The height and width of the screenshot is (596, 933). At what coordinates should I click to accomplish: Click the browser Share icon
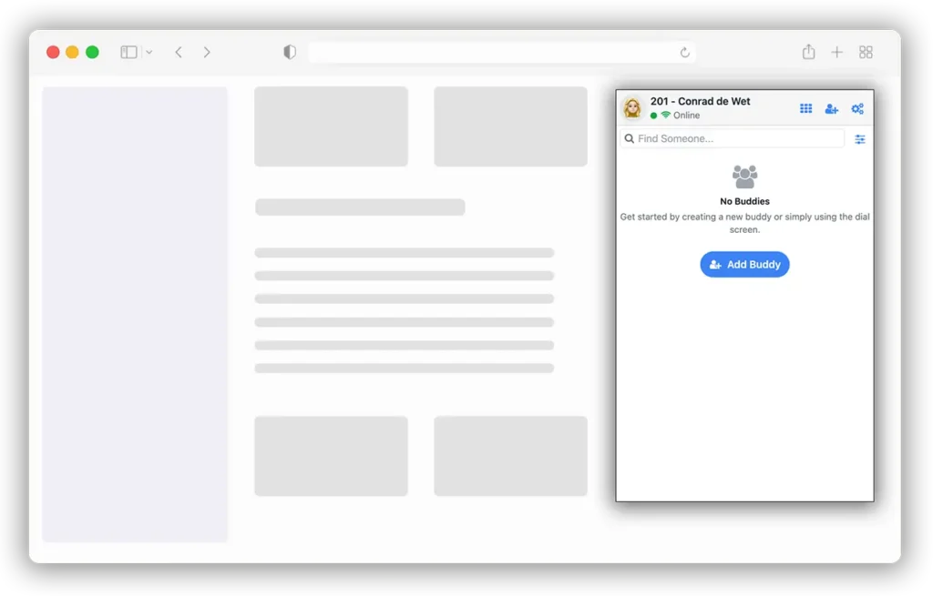coord(808,52)
